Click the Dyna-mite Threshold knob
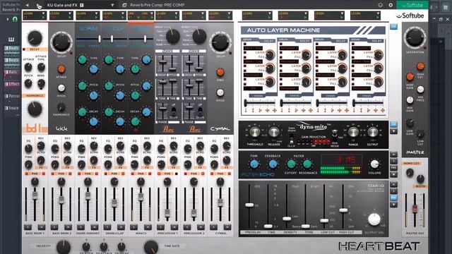Viewport: 452px width, 254px height. tap(255, 132)
